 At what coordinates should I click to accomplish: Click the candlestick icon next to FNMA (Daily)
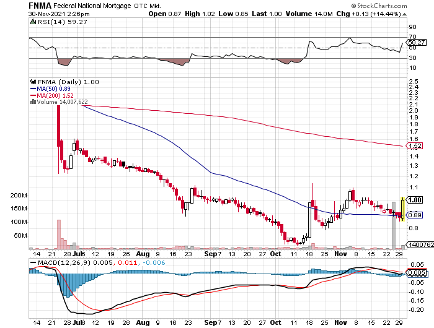pos(33,82)
